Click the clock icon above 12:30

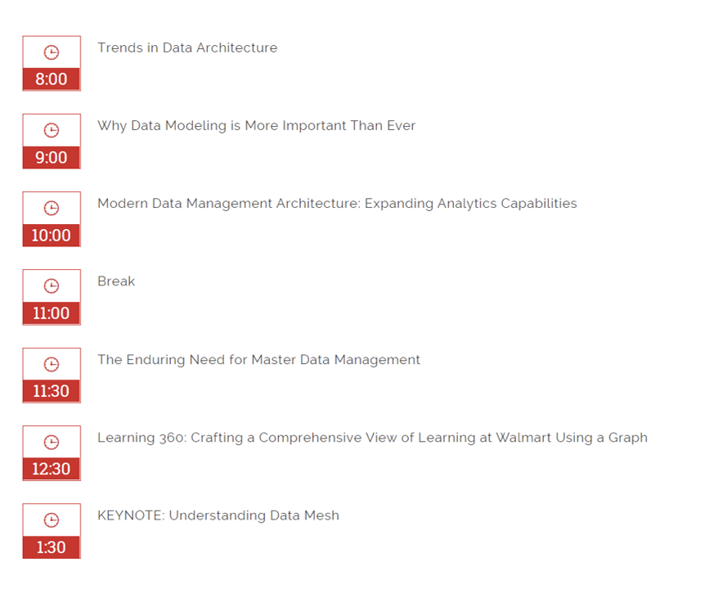(x=52, y=443)
